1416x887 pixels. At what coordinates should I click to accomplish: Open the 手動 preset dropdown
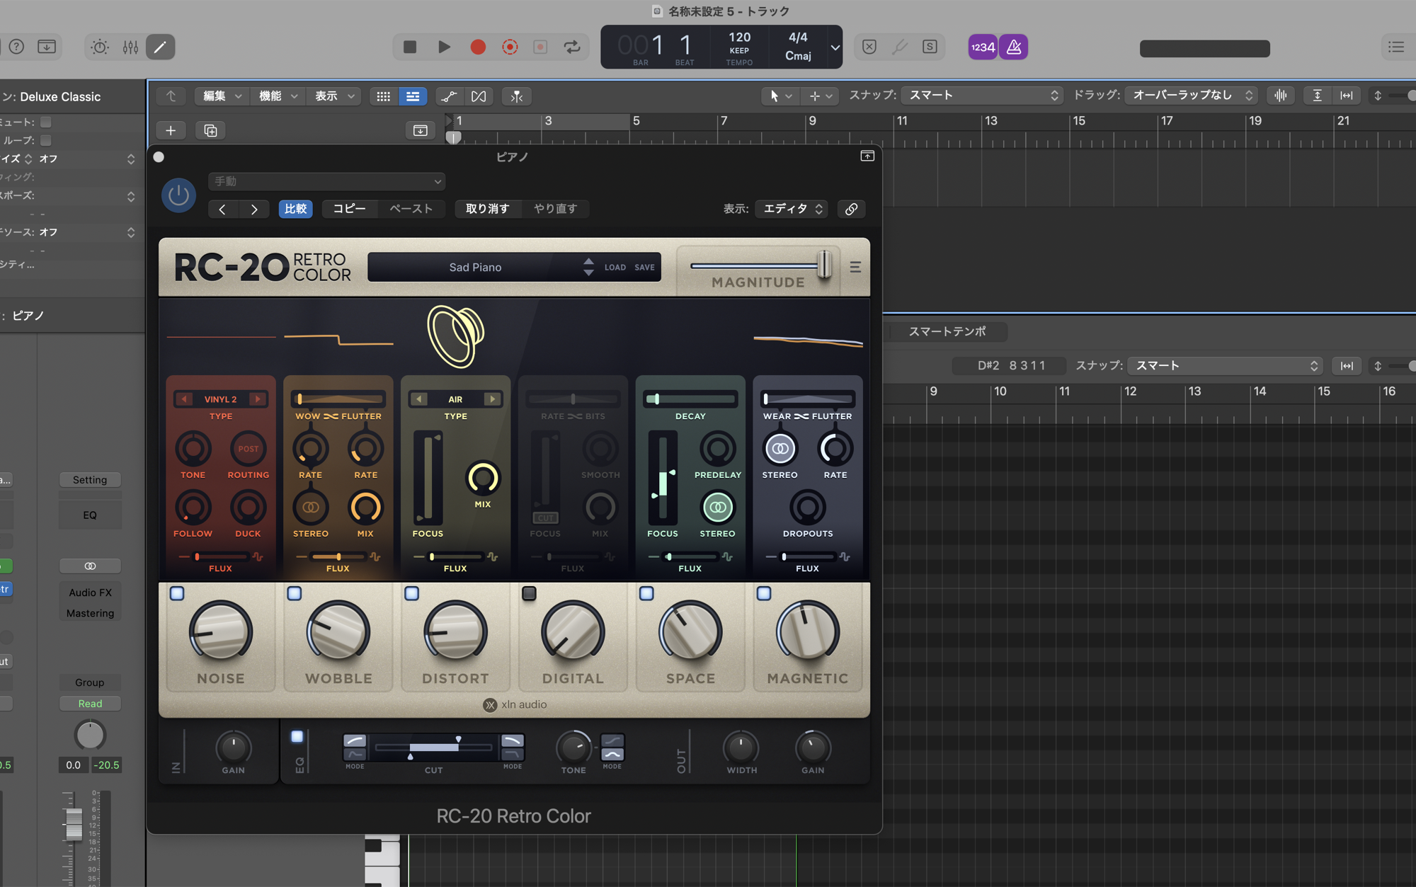tap(326, 181)
